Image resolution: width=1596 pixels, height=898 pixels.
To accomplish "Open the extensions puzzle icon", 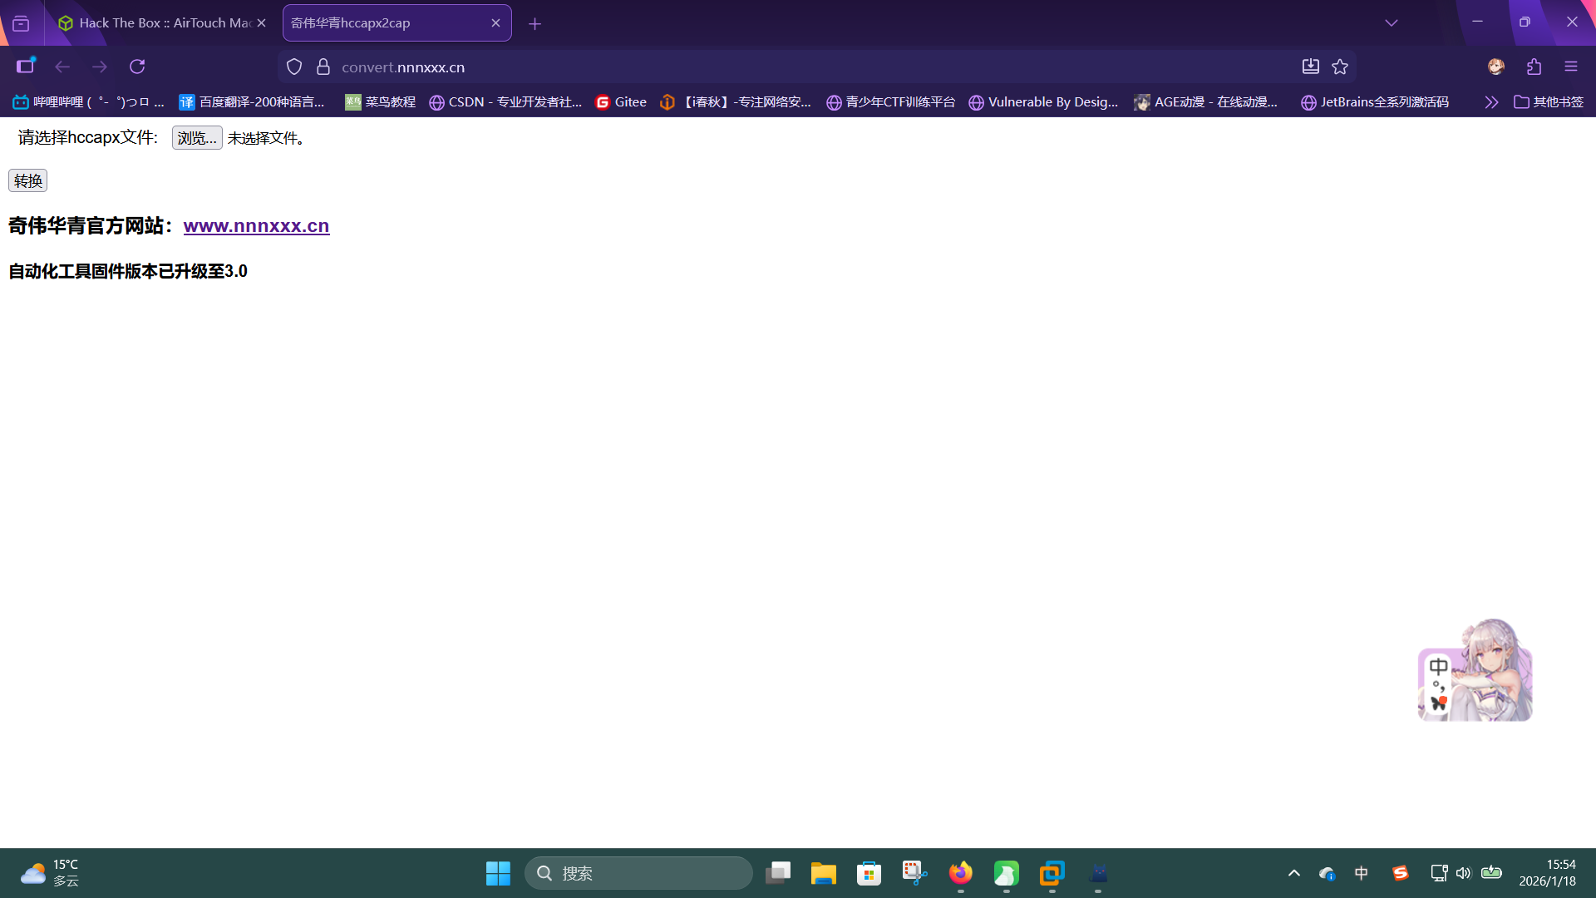I will click(1534, 67).
